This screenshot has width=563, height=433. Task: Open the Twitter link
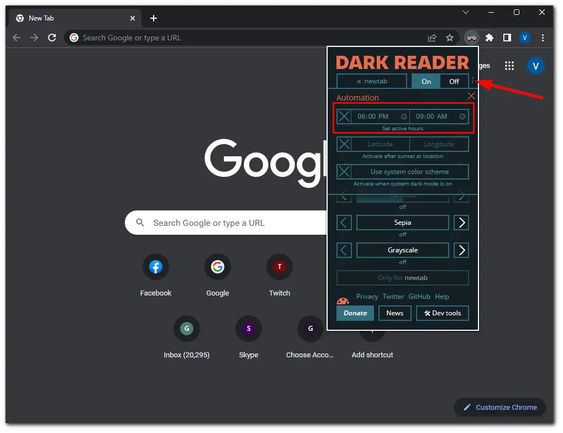(393, 297)
